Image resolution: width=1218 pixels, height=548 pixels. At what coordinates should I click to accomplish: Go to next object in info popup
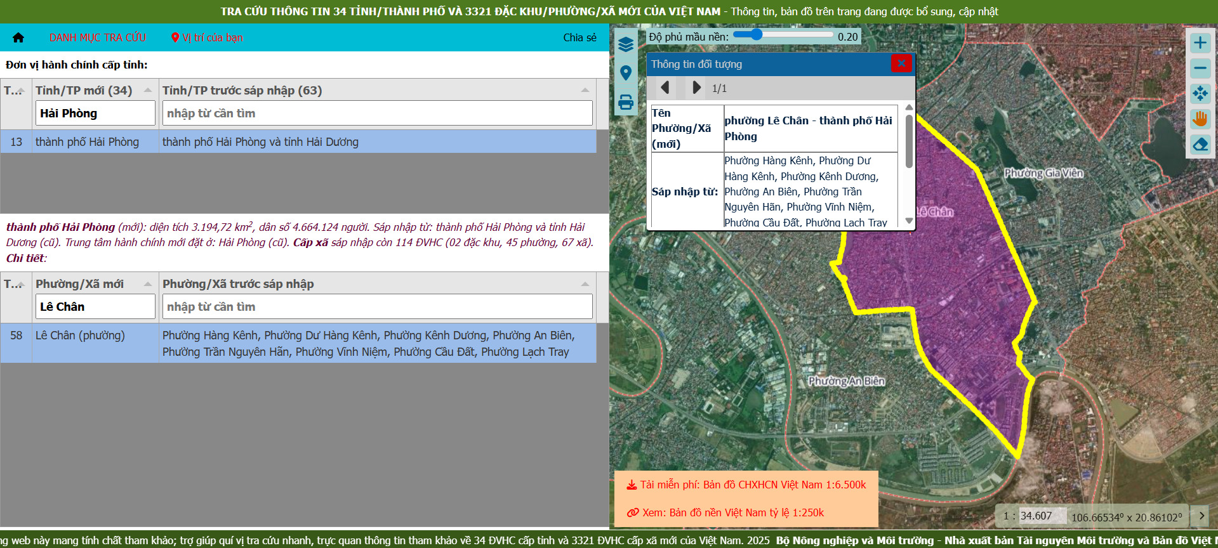(696, 88)
